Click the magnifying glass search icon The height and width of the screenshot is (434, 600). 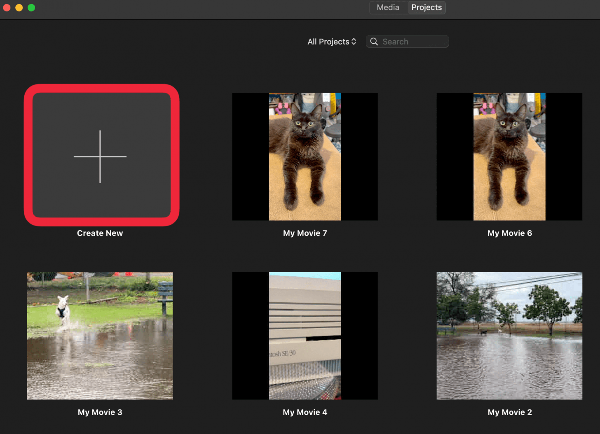[x=374, y=41]
